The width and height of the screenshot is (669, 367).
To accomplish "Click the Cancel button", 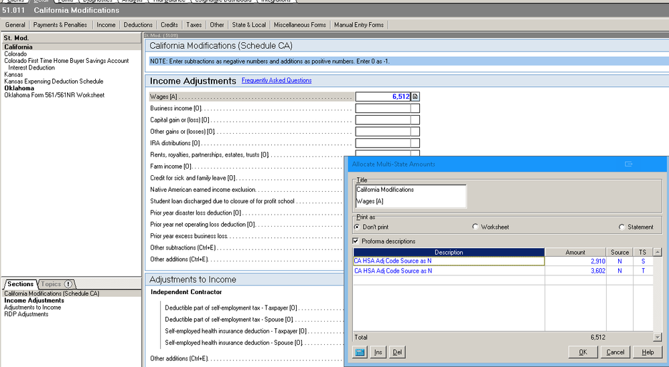I will pyautogui.click(x=615, y=352).
